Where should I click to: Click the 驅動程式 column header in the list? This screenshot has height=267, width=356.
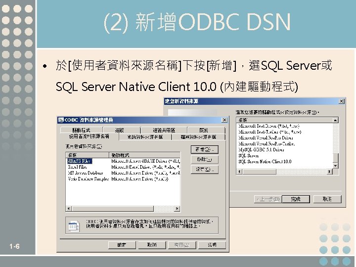point(144,155)
